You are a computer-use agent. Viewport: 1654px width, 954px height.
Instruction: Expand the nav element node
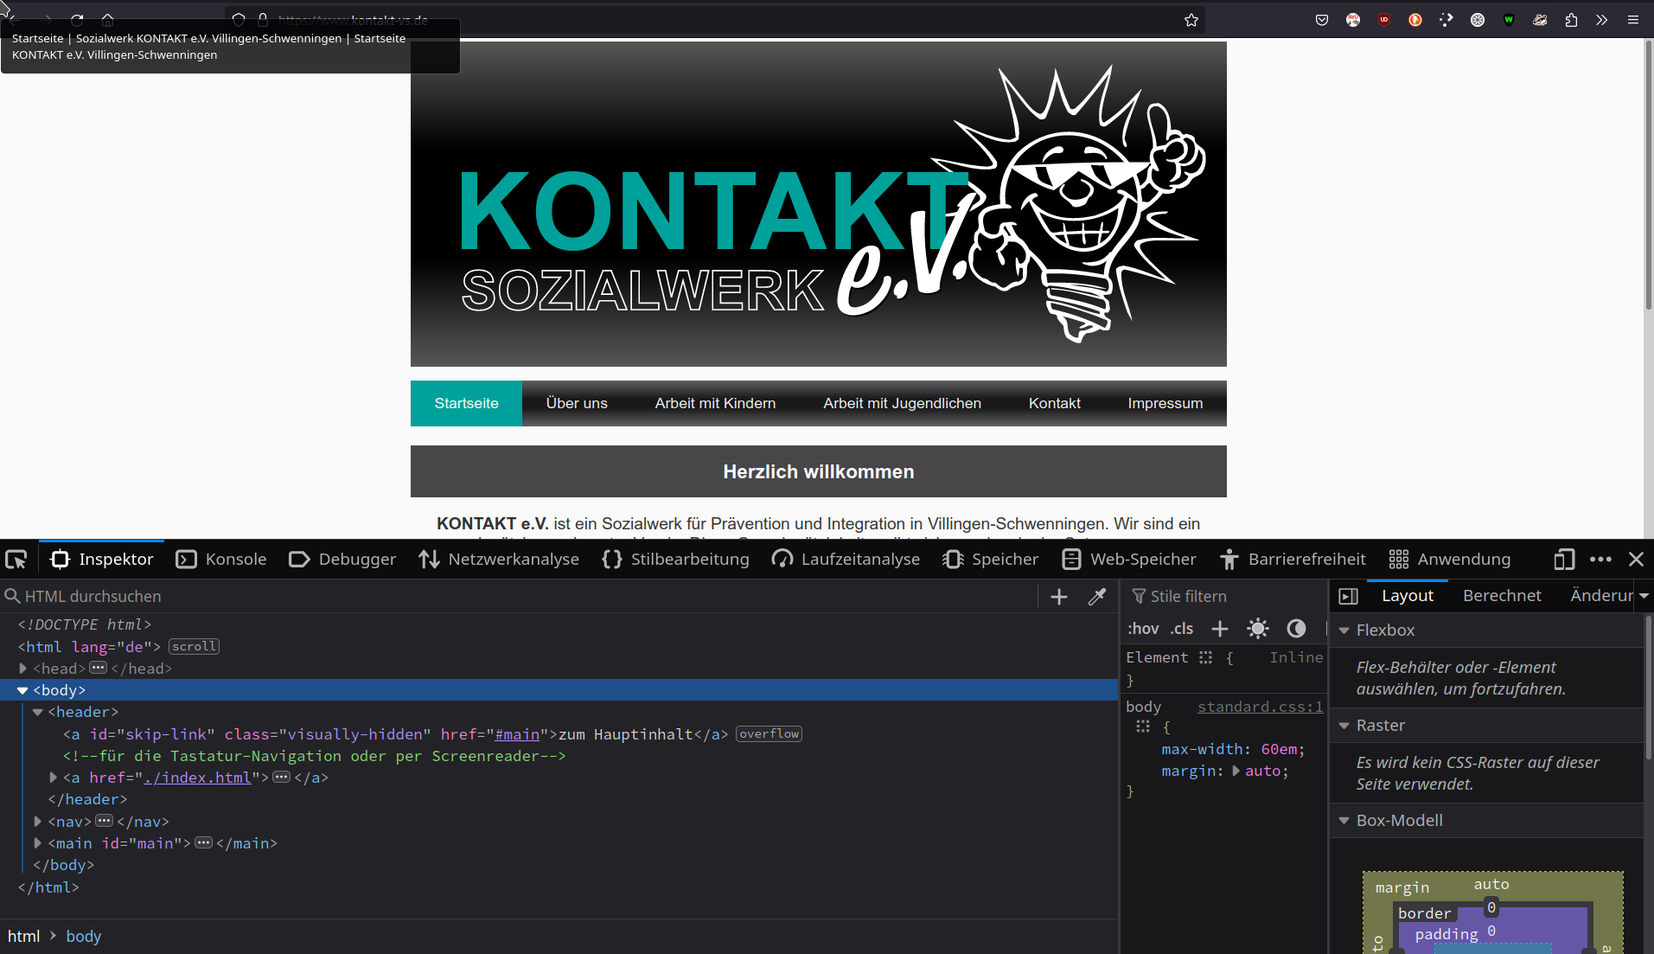[x=38, y=822]
